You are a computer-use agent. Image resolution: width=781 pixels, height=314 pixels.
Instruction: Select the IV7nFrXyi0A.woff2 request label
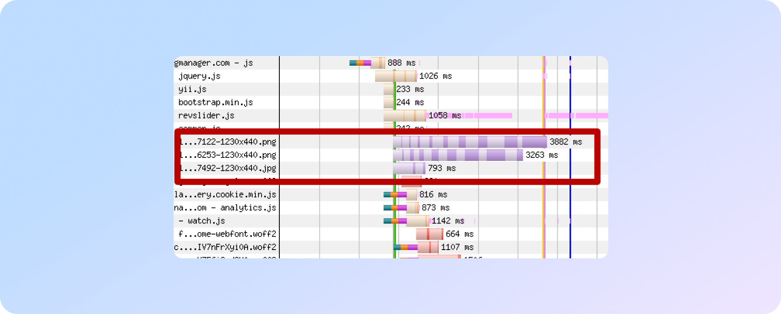click(x=225, y=247)
